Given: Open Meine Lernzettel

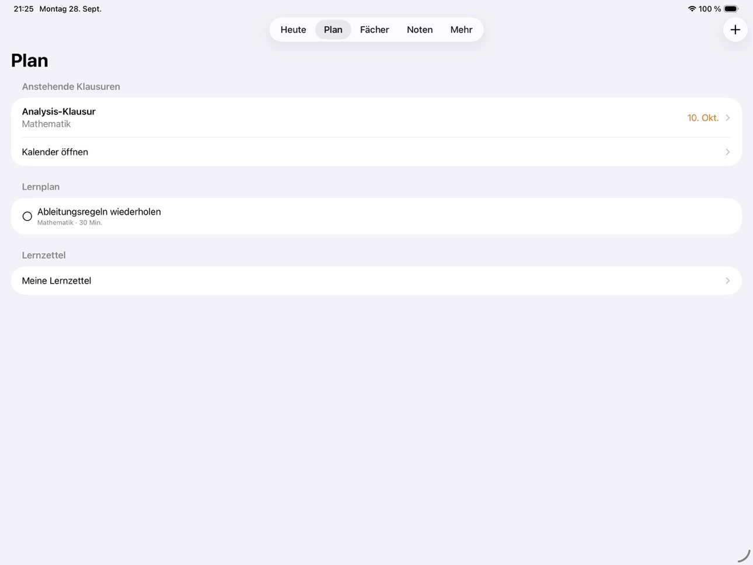Looking at the screenshot, I should coord(376,281).
